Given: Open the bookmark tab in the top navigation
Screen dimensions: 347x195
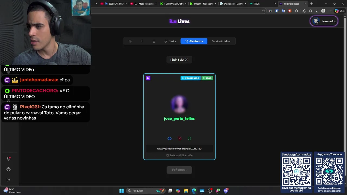Looking at the screenshot, I should click(154, 41).
